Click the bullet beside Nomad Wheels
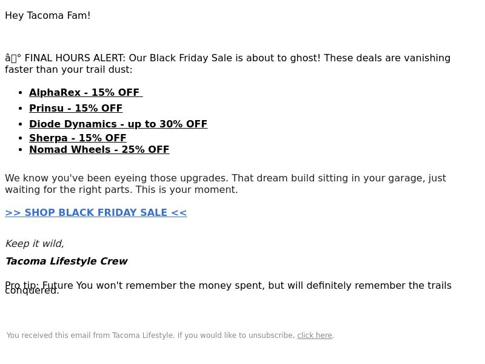 coord(21,150)
